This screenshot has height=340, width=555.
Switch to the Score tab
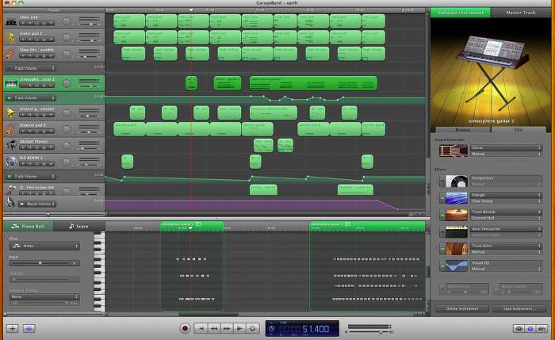coord(79,226)
